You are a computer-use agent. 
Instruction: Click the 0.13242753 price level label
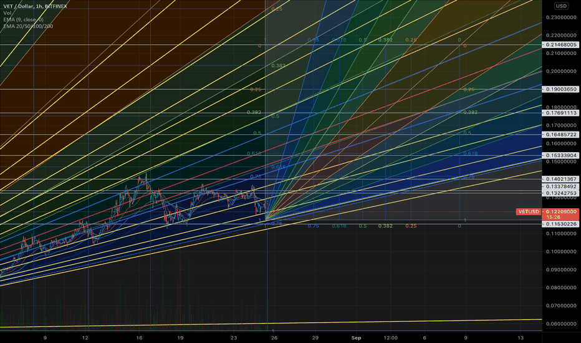coord(561,193)
